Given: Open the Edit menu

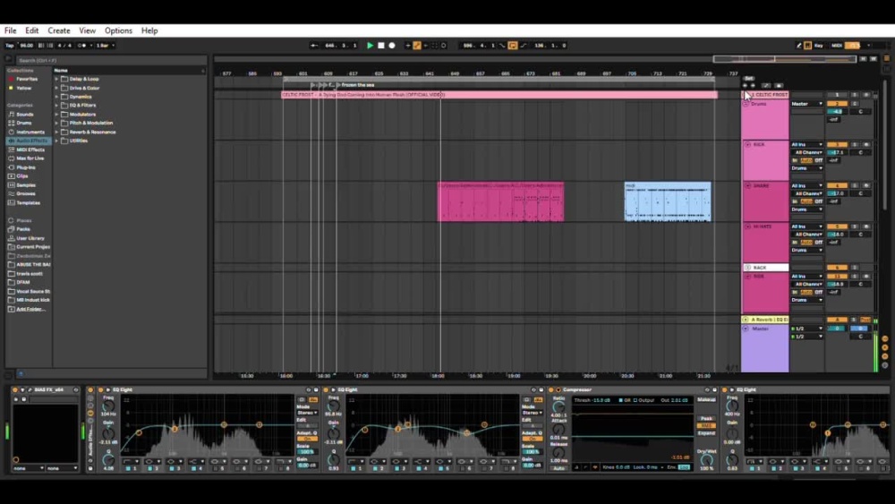Looking at the screenshot, I should pyautogui.click(x=32, y=30).
